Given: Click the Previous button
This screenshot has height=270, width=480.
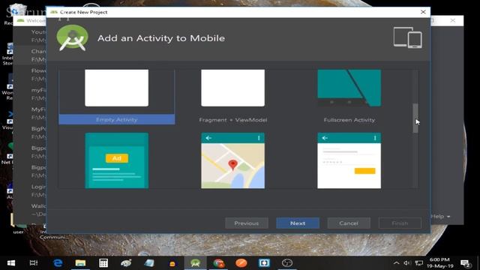Looking at the screenshot, I should [247, 223].
